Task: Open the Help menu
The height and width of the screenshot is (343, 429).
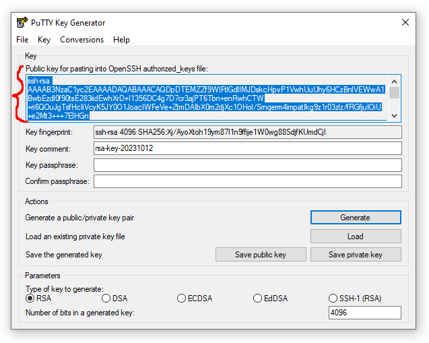Action: tap(121, 40)
